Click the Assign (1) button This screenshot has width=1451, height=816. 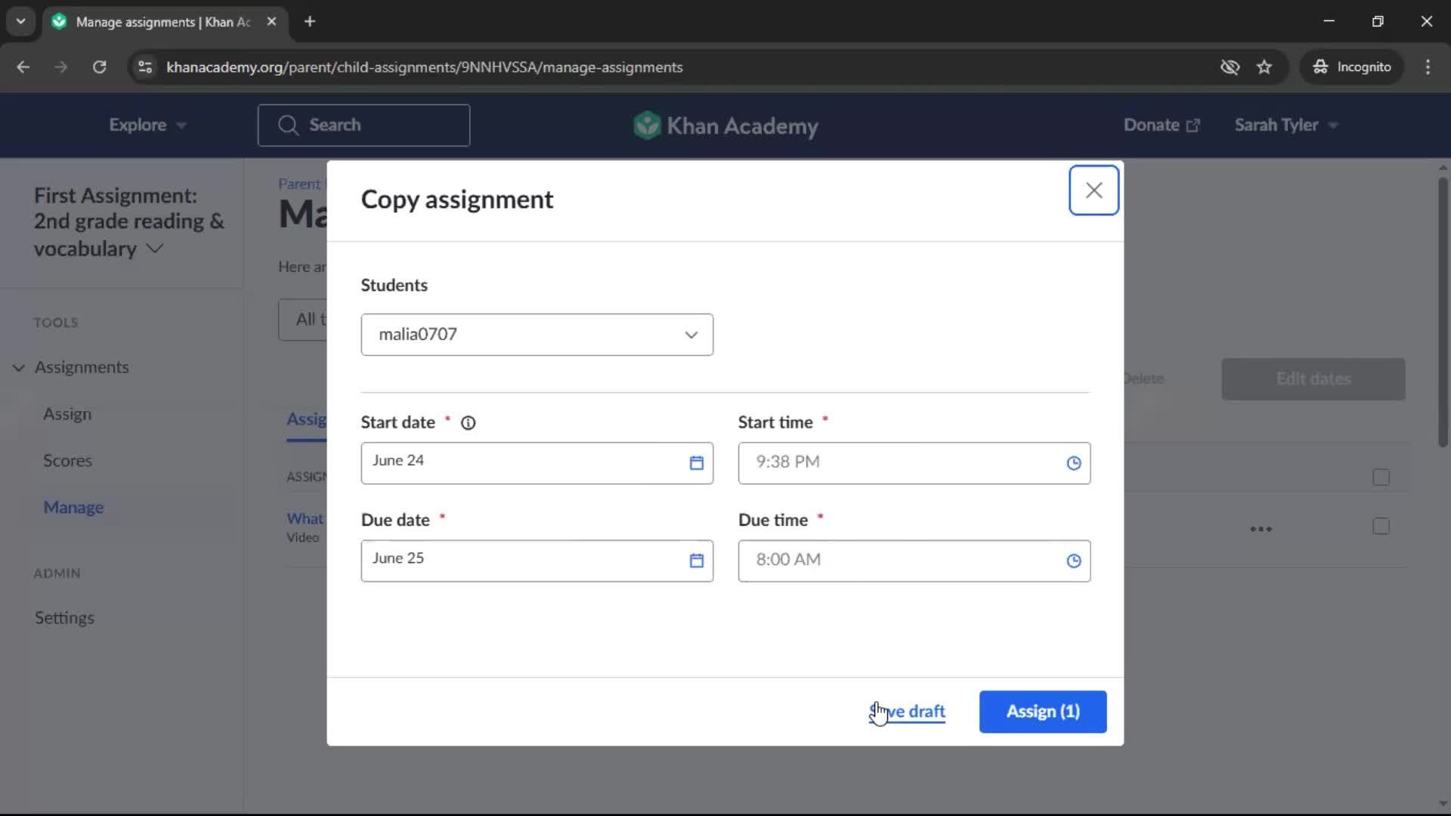point(1043,712)
